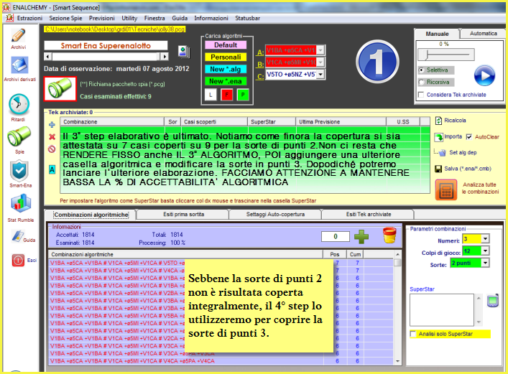Open the Archivi pencil icon
508x374 pixels.
pos(19,36)
